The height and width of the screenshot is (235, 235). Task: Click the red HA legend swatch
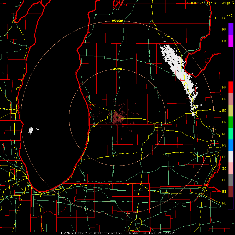231,87
